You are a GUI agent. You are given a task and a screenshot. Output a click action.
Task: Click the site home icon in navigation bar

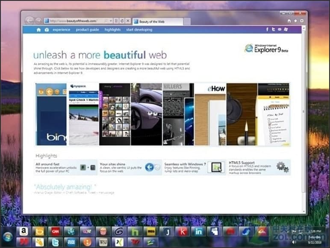[39, 30]
